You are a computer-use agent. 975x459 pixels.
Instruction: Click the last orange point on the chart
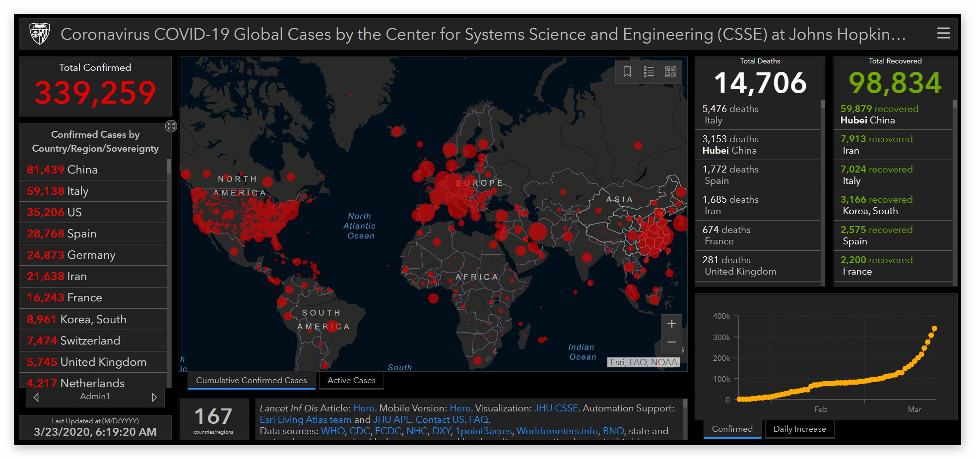[934, 328]
